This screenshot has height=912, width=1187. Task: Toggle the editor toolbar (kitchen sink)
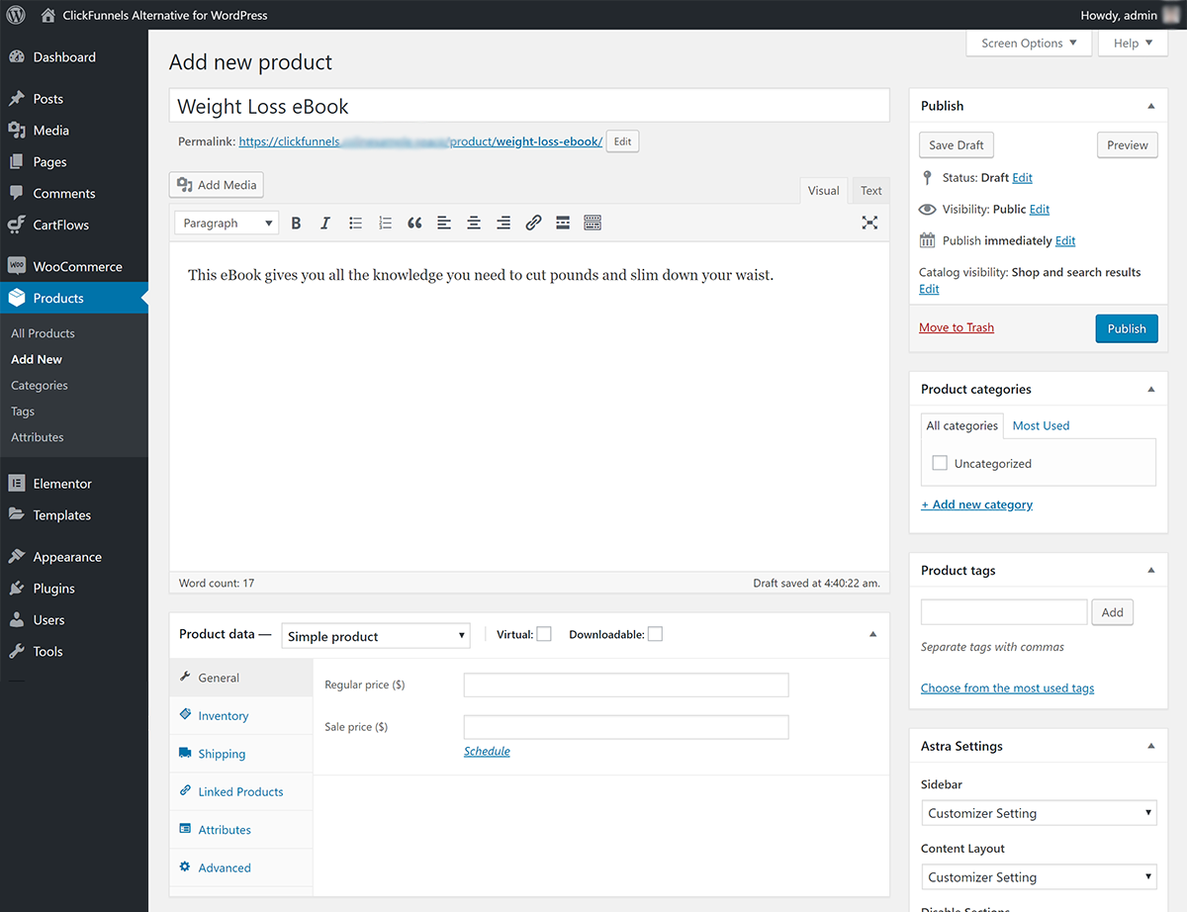593,223
